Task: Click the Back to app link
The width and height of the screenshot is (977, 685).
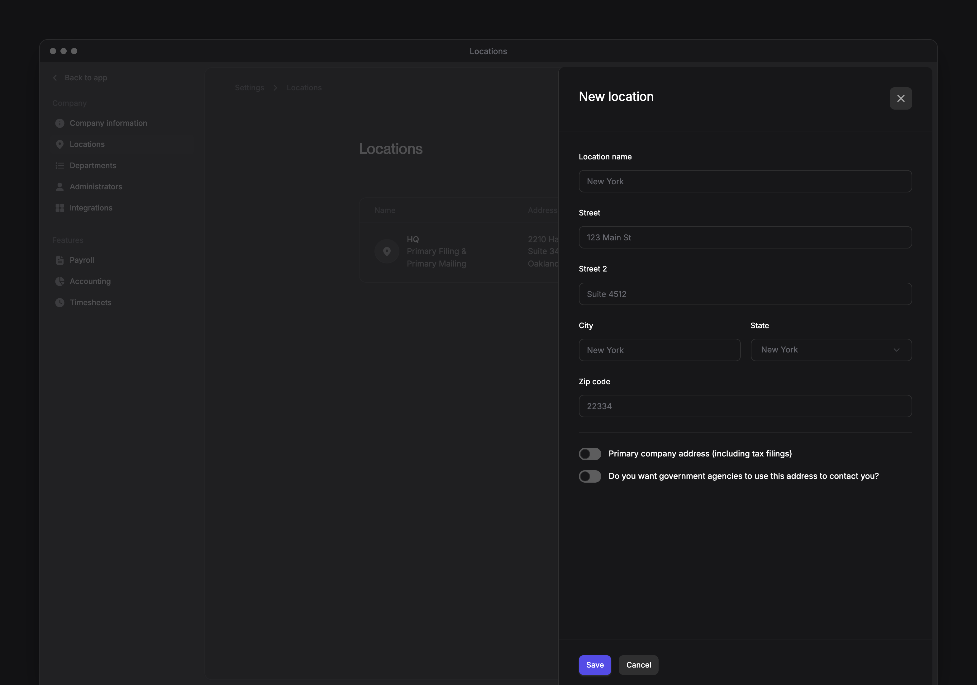Action: tap(86, 78)
